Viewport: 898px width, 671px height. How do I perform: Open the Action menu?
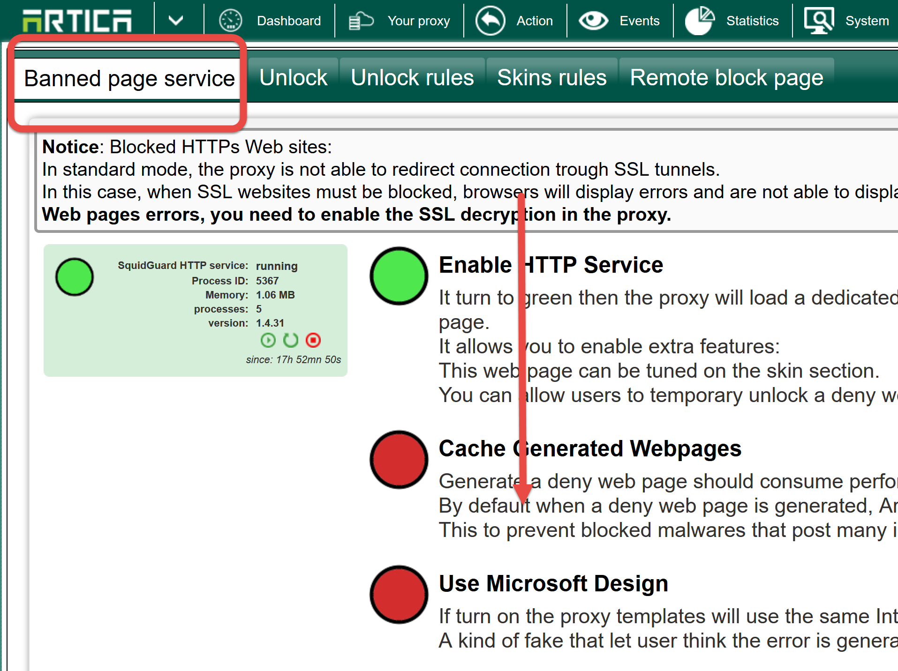[535, 21]
